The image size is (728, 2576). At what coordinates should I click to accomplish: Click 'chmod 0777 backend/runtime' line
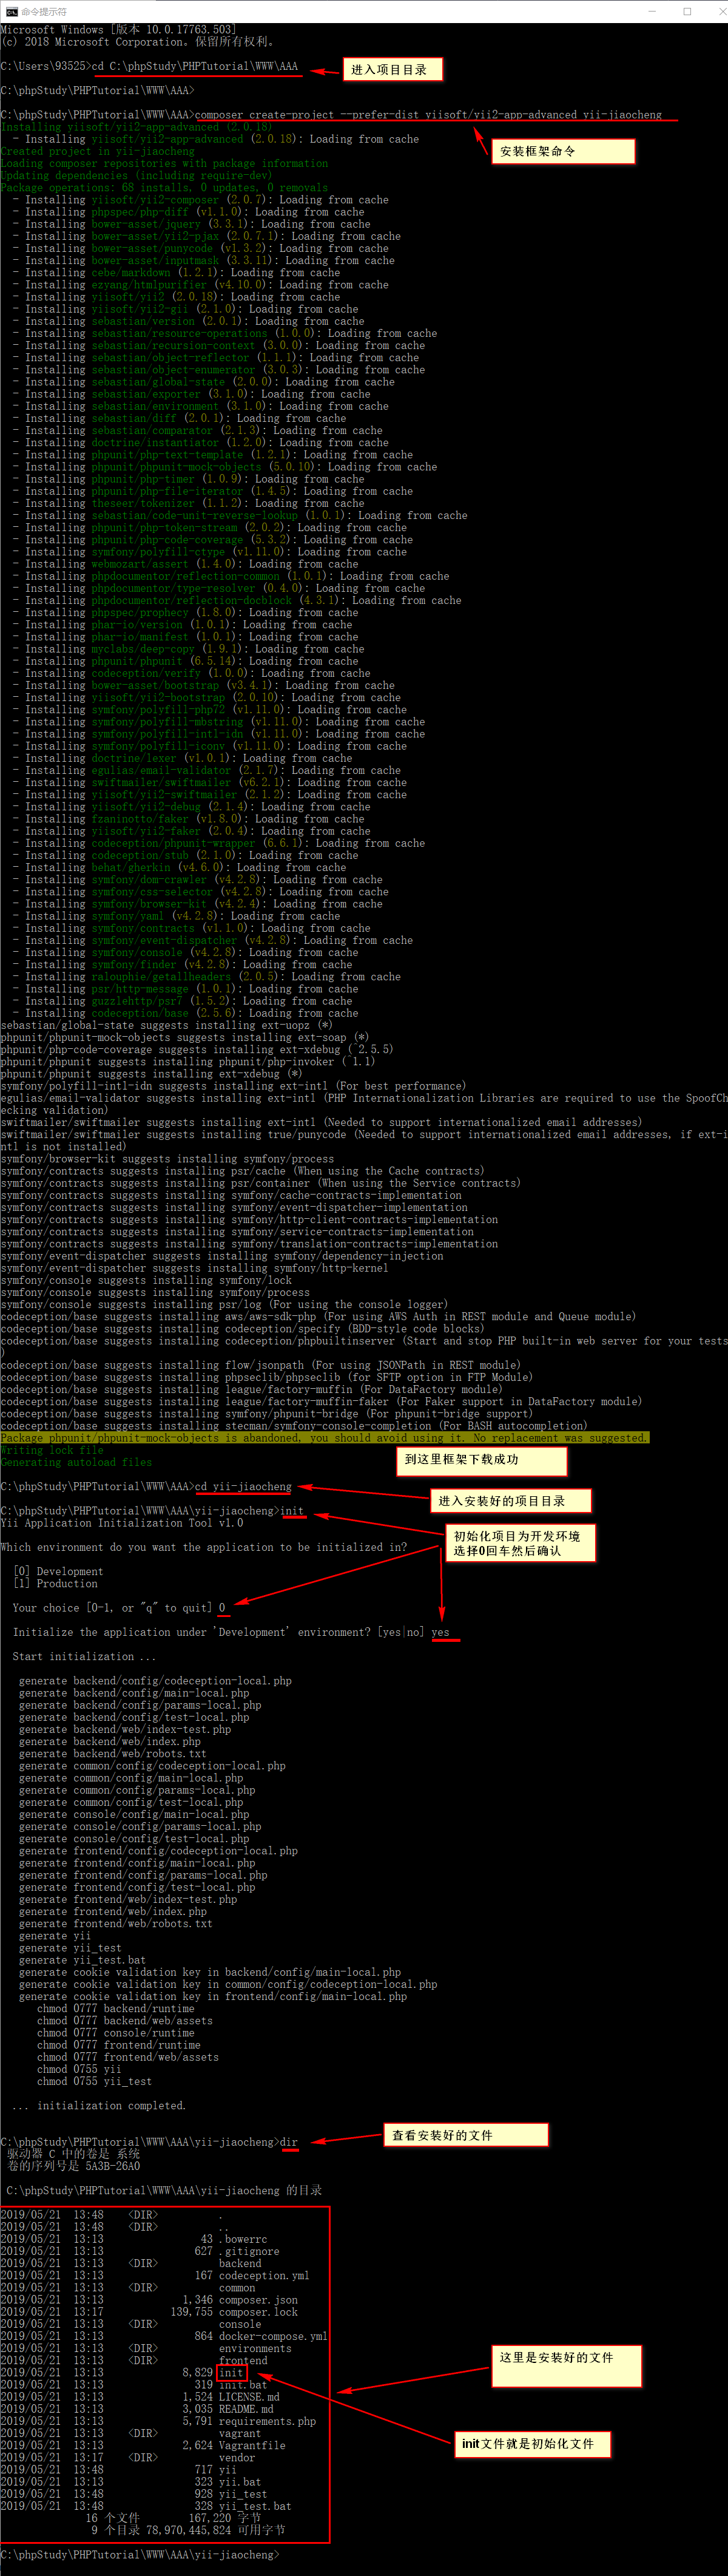115,2008
